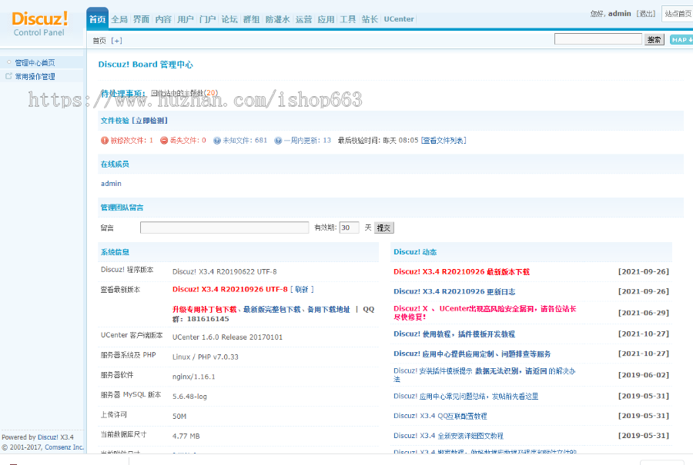Viewport: 693px width, 465px height.
Task: Click the 退出 logout link
Action: pyautogui.click(x=646, y=14)
